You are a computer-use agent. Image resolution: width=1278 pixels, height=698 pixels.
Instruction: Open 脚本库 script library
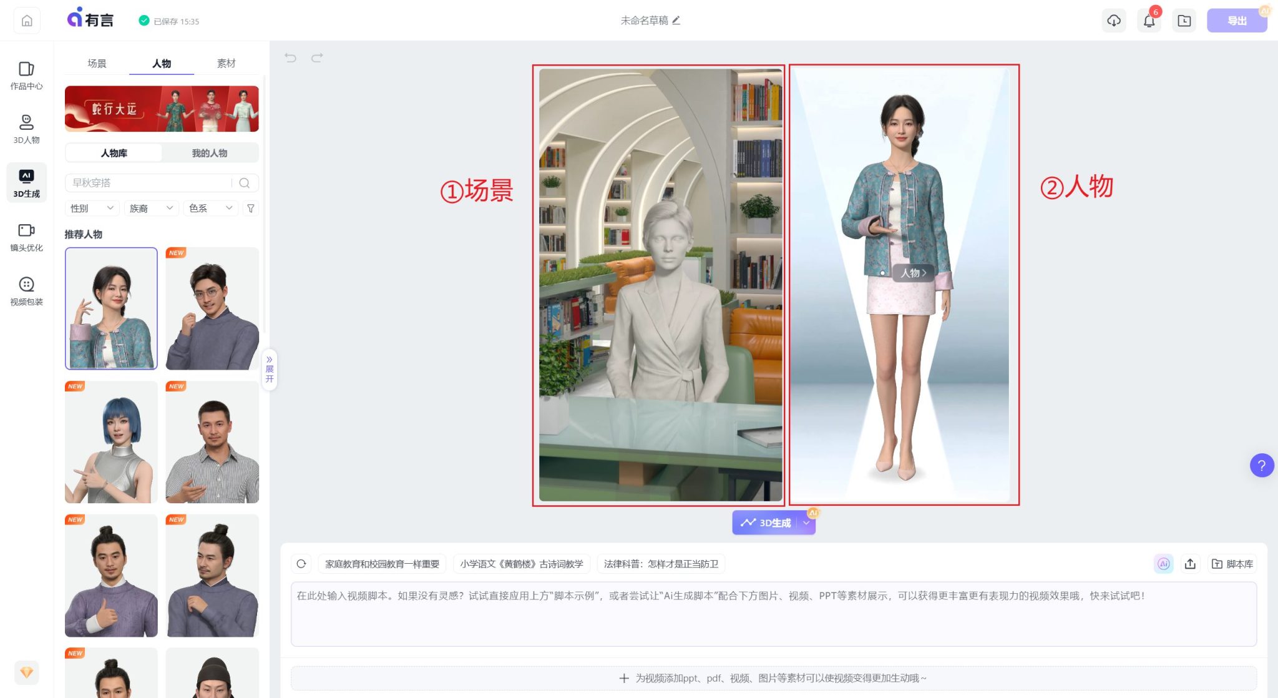pos(1232,564)
